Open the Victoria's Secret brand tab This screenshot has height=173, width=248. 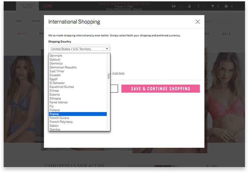point(27,6)
